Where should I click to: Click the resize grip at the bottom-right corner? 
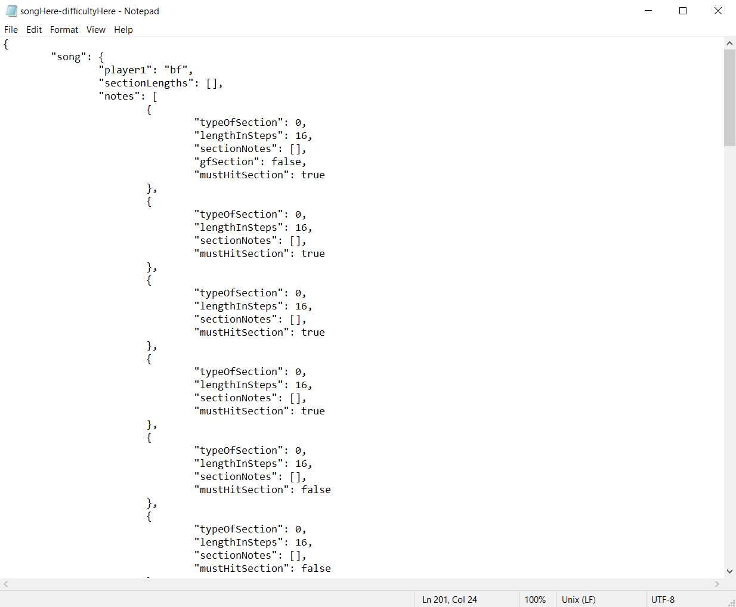coord(732,602)
